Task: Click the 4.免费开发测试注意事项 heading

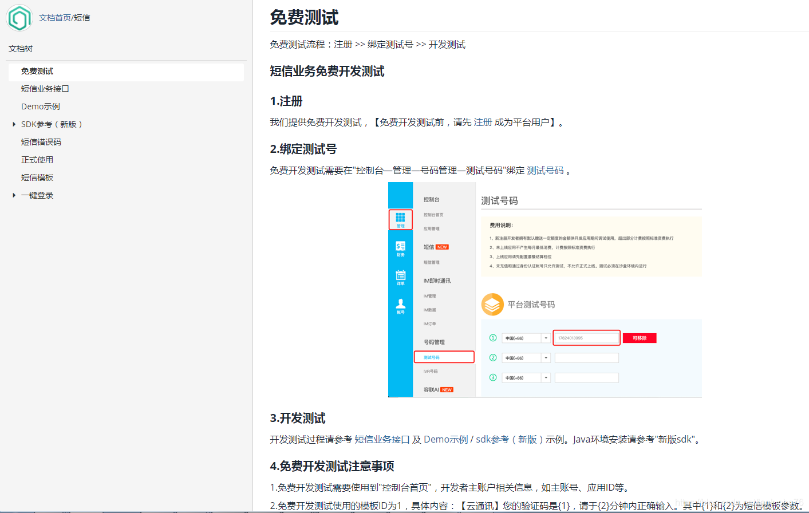Action: pyautogui.click(x=332, y=466)
